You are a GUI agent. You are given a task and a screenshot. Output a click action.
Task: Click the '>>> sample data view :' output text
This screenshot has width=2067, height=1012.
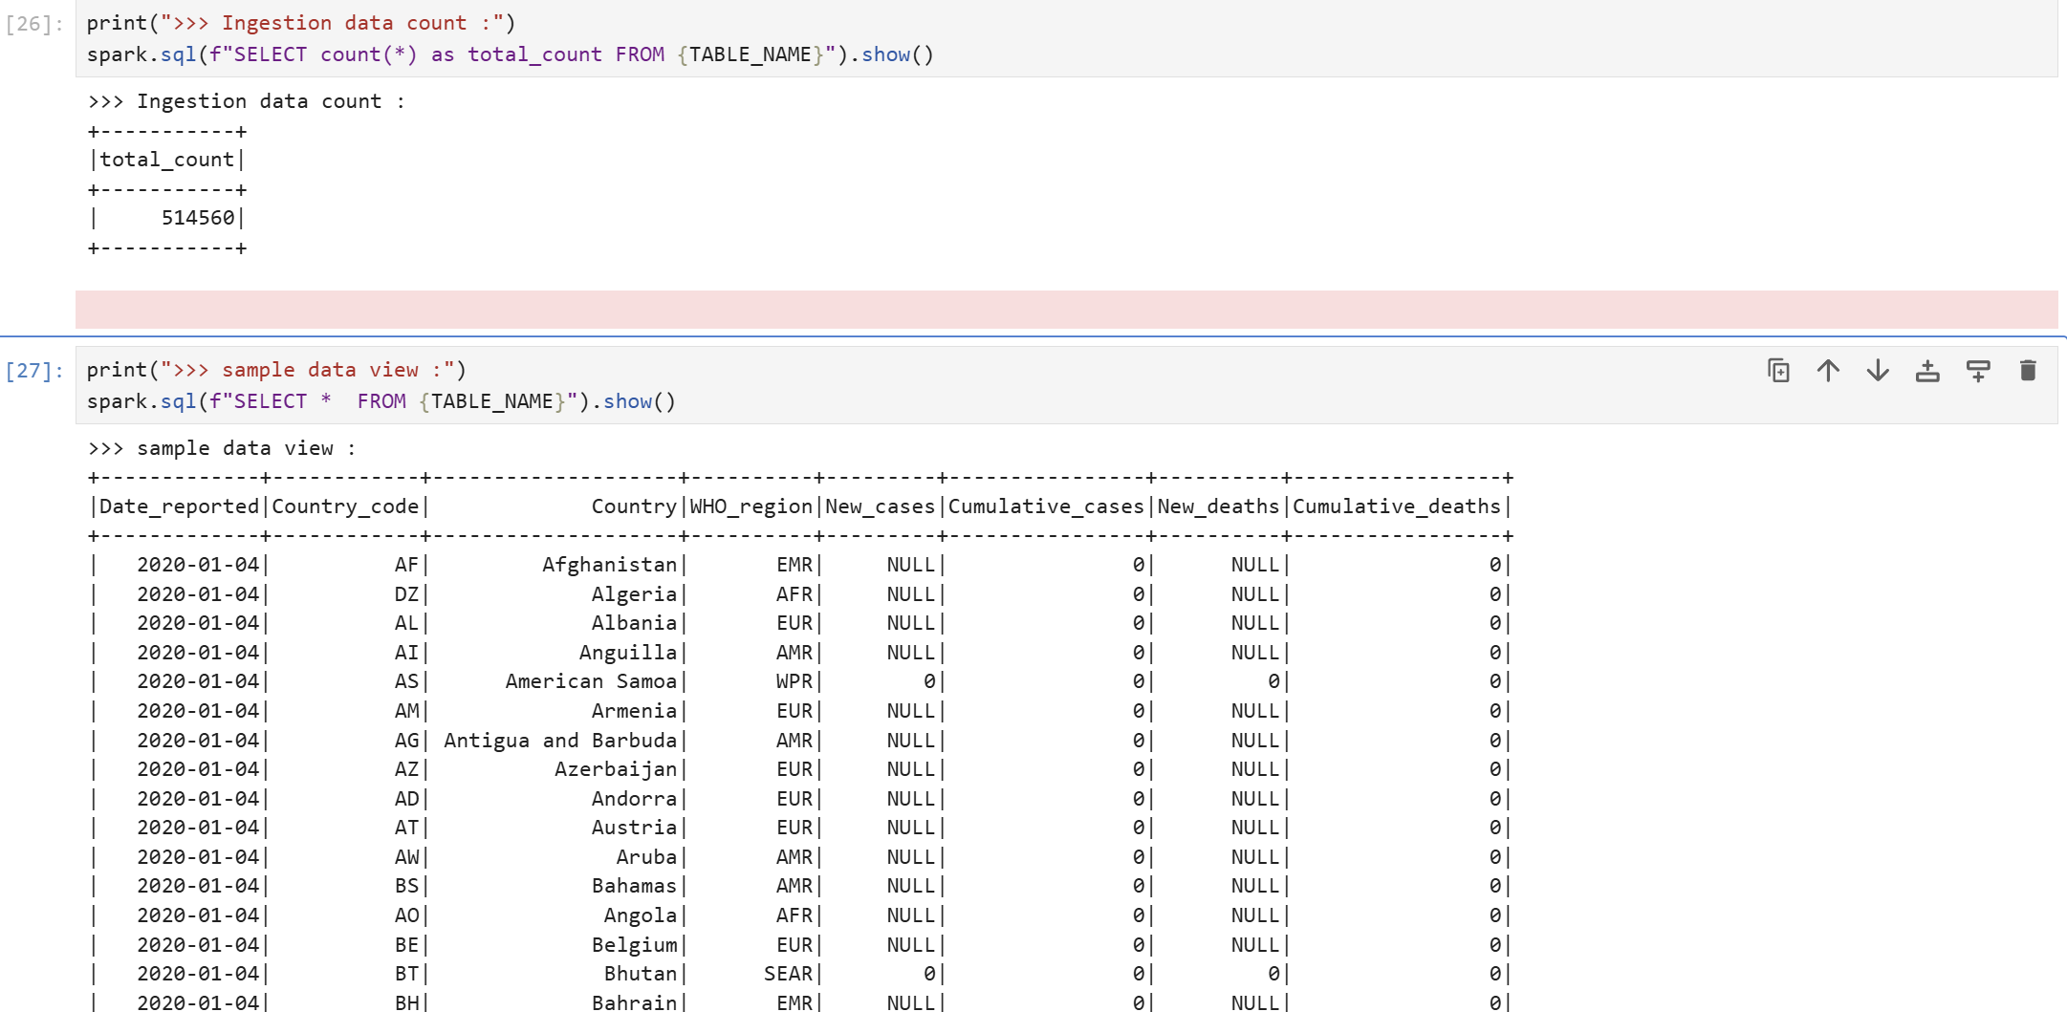pyautogui.click(x=222, y=448)
